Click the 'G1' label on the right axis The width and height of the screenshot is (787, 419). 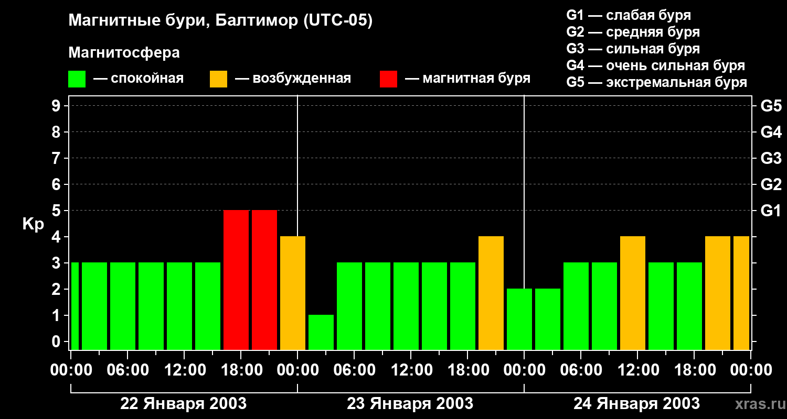(771, 211)
